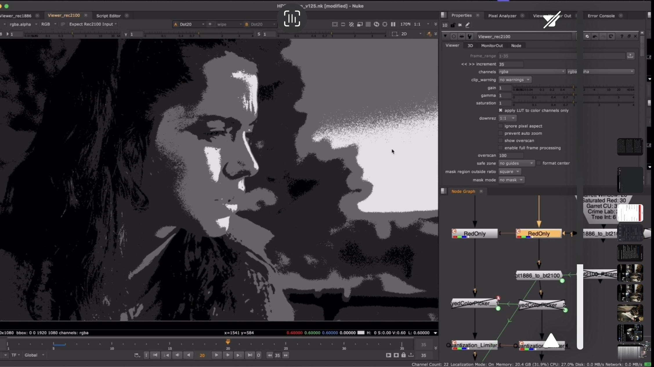Open the 'Expect Rec2100 Input' dropdown
The image size is (654, 367).
[x=93, y=24]
